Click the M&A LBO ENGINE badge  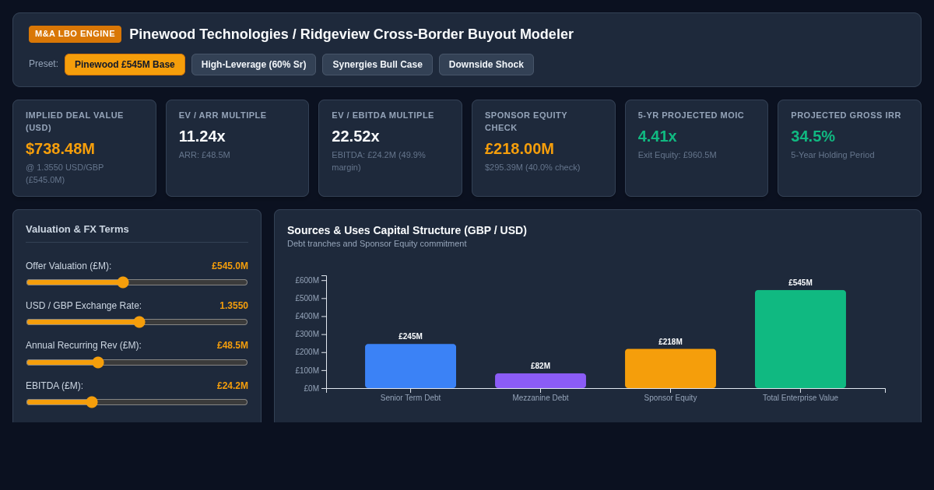tap(75, 34)
